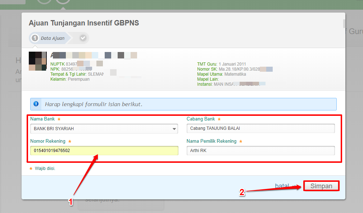This screenshot has height=213, width=363.
Task: Click the Mapel Utama Matematika text
Action: (221, 74)
